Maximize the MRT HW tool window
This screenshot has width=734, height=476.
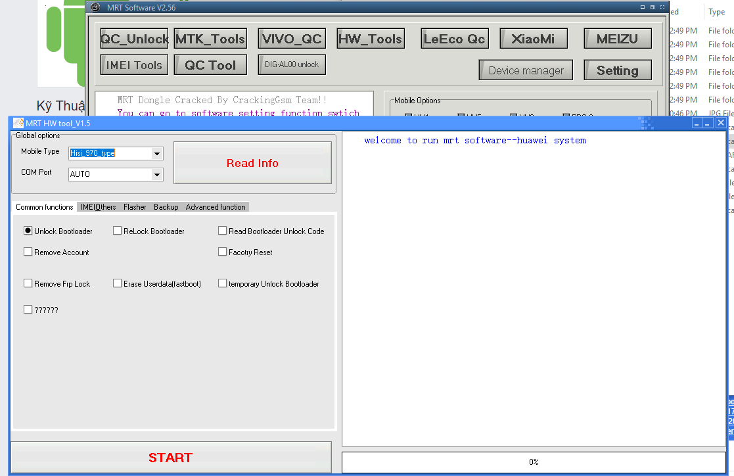pyautogui.click(x=708, y=123)
